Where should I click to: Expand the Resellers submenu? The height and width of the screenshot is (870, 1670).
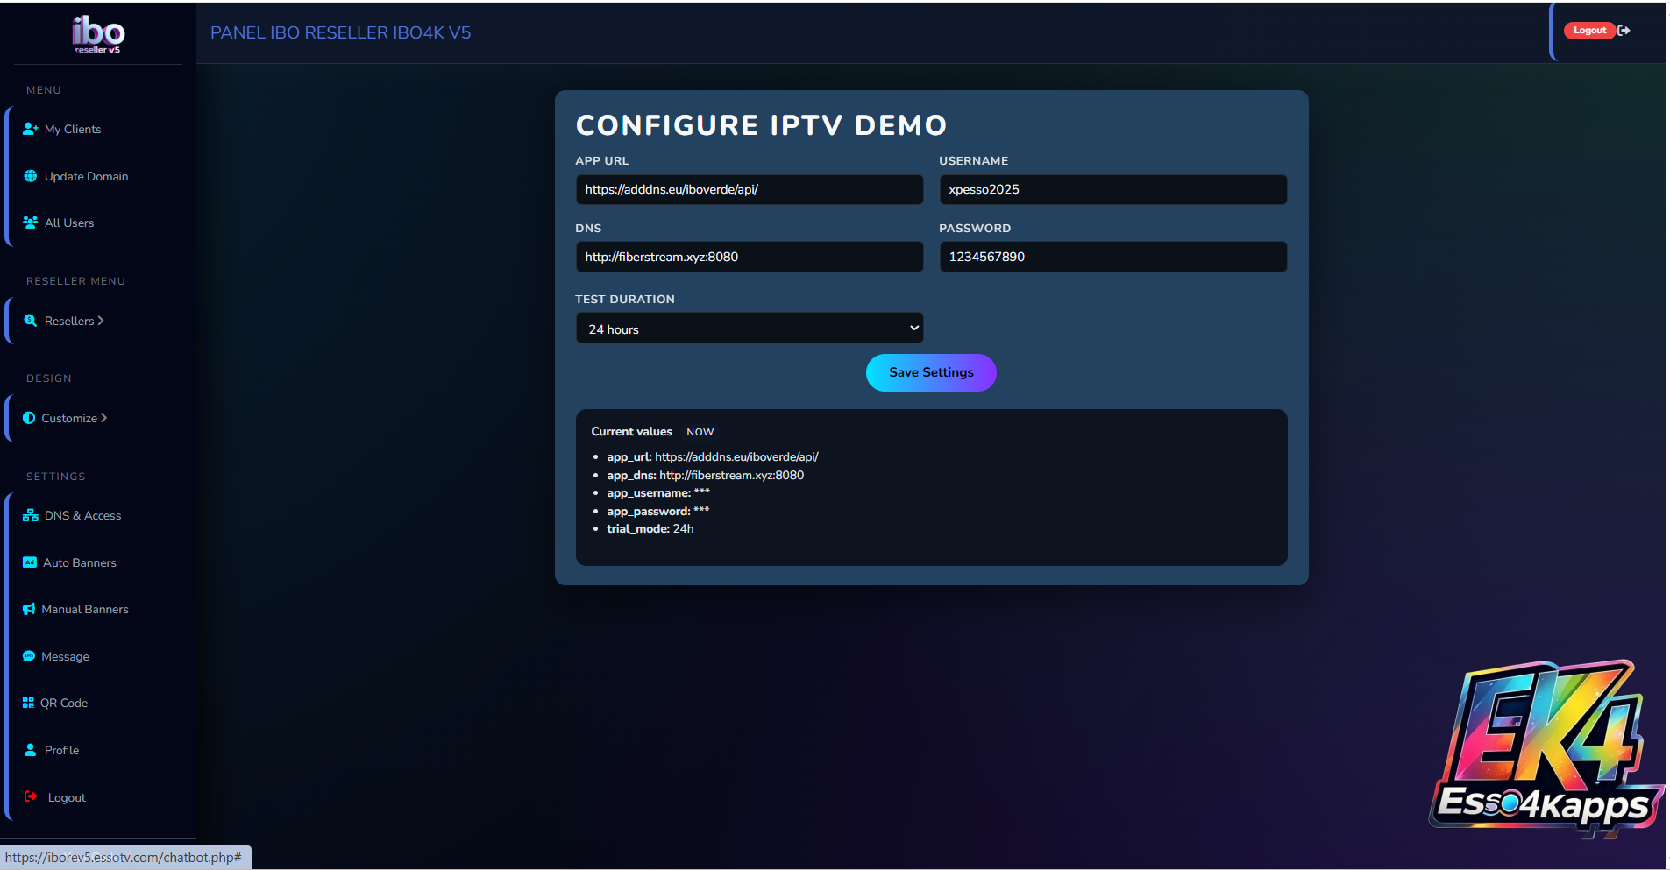(x=75, y=321)
